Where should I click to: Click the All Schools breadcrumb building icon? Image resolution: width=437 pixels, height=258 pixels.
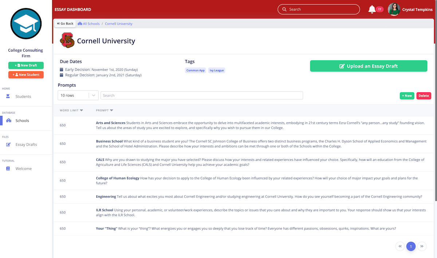80,24
